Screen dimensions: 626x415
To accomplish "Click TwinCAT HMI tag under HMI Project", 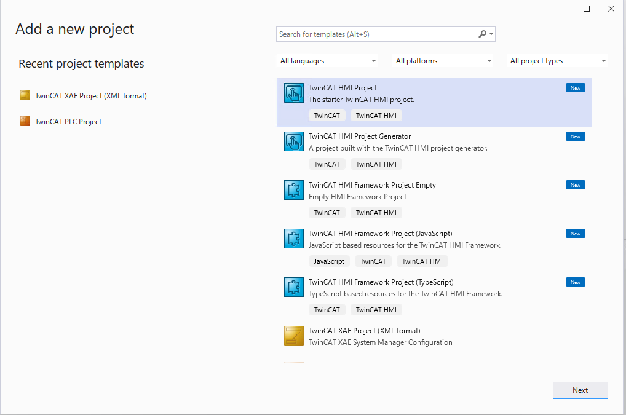I will point(376,116).
